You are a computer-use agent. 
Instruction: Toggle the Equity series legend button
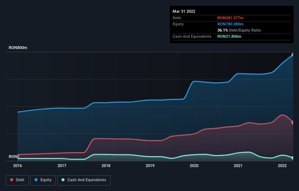coord(43,180)
